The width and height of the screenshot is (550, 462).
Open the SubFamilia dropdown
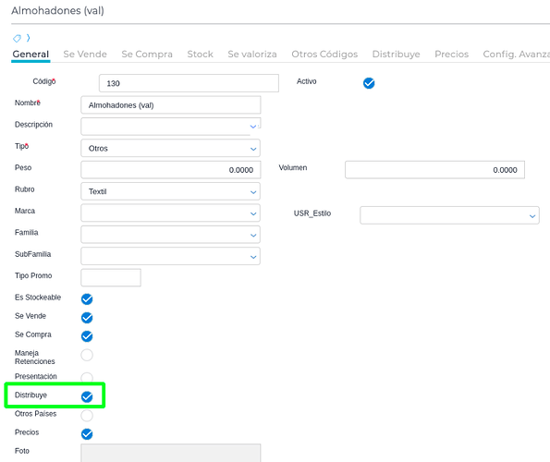point(170,256)
